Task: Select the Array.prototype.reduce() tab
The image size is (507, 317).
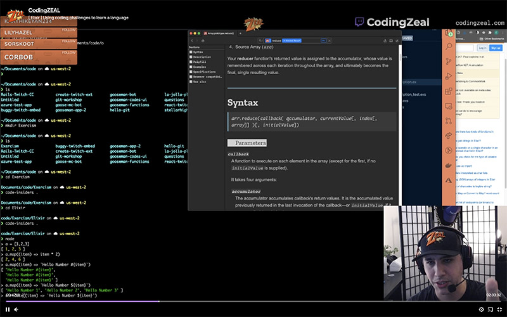Action: 219,34
